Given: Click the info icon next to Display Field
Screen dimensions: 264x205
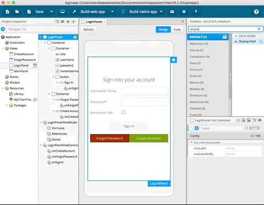Looking at the screenshot, I should tap(261, 42).
